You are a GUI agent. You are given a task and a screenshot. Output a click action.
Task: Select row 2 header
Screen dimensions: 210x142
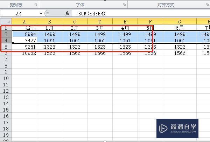point(6,34)
